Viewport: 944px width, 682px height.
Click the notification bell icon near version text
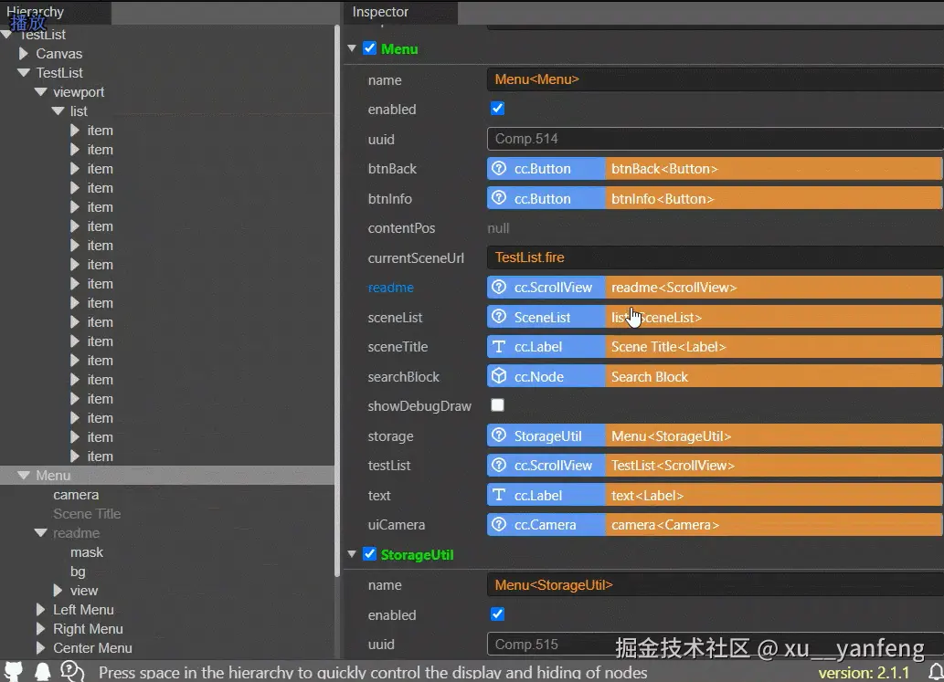tap(936, 672)
